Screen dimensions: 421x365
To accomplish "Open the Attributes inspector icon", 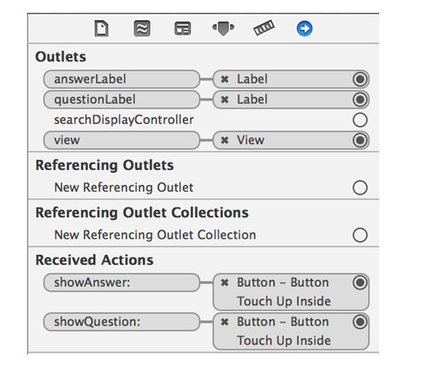I will [x=224, y=28].
